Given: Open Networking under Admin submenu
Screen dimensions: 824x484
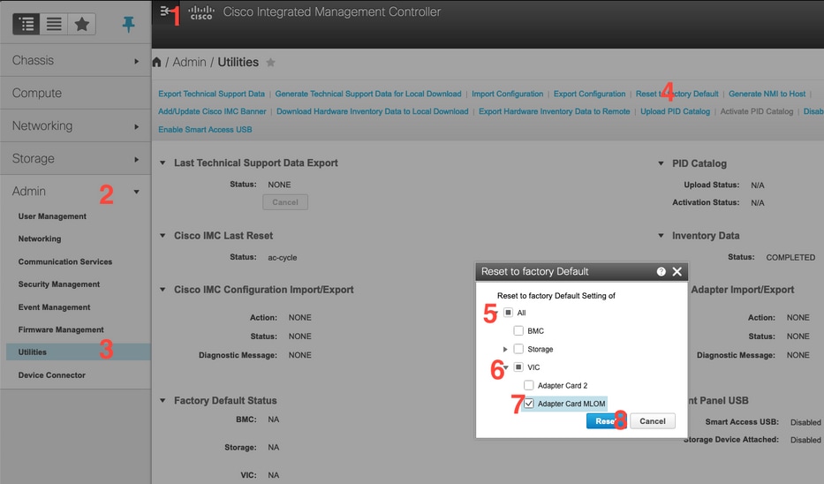Looking at the screenshot, I should pos(40,238).
